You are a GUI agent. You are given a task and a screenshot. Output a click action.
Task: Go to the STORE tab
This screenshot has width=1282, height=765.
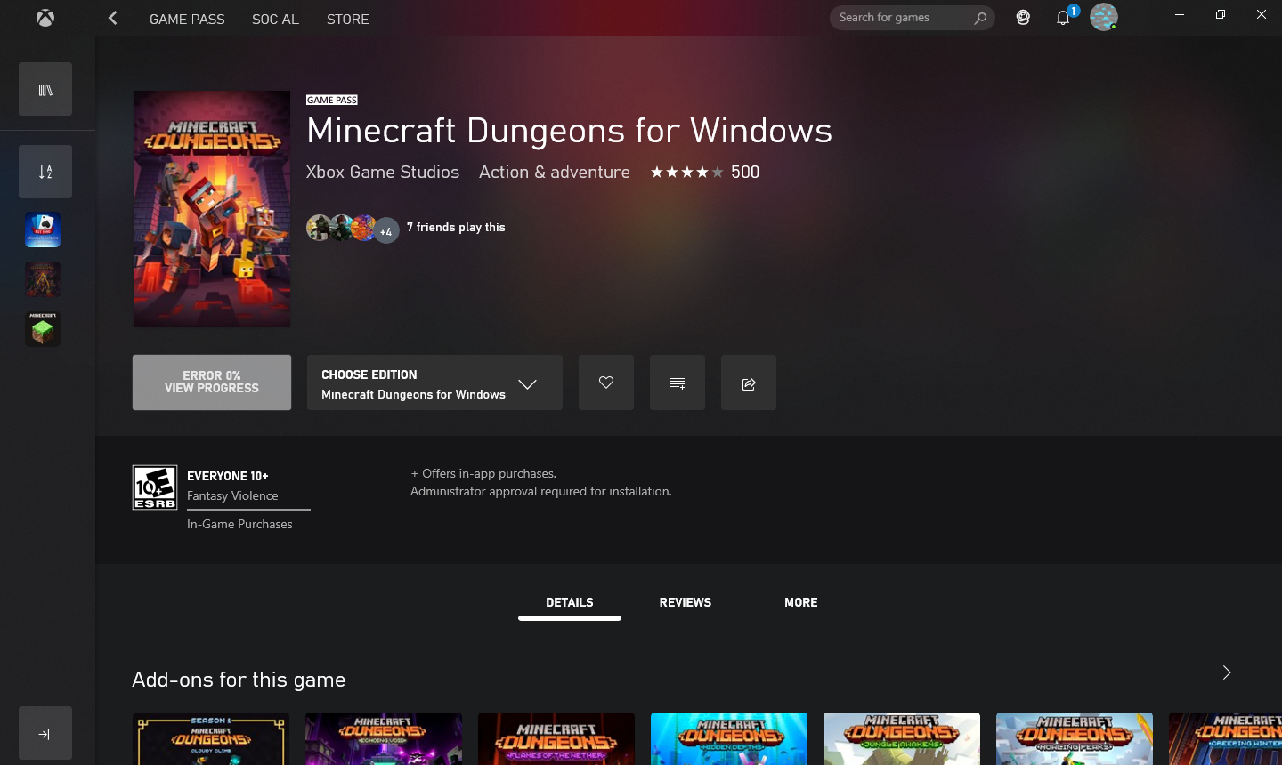[347, 19]
